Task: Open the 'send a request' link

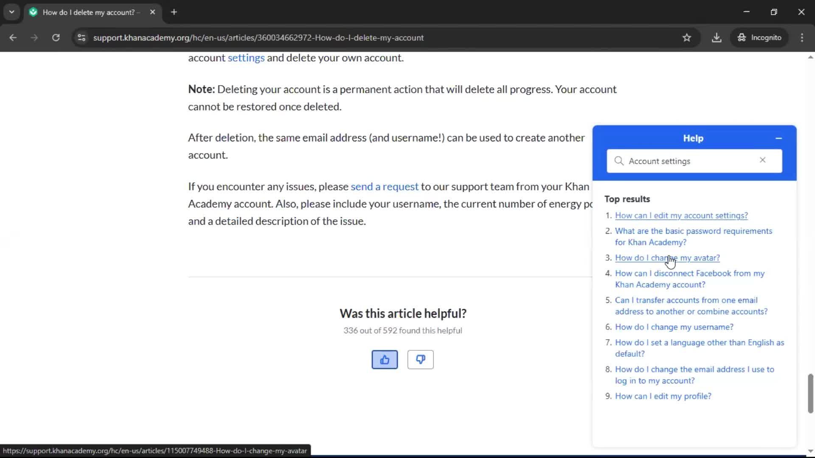Action: pyautogui.click(x=384, y=187)
